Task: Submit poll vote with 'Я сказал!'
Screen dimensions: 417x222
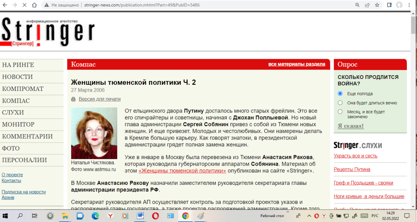Action: [x=351, y=126]
